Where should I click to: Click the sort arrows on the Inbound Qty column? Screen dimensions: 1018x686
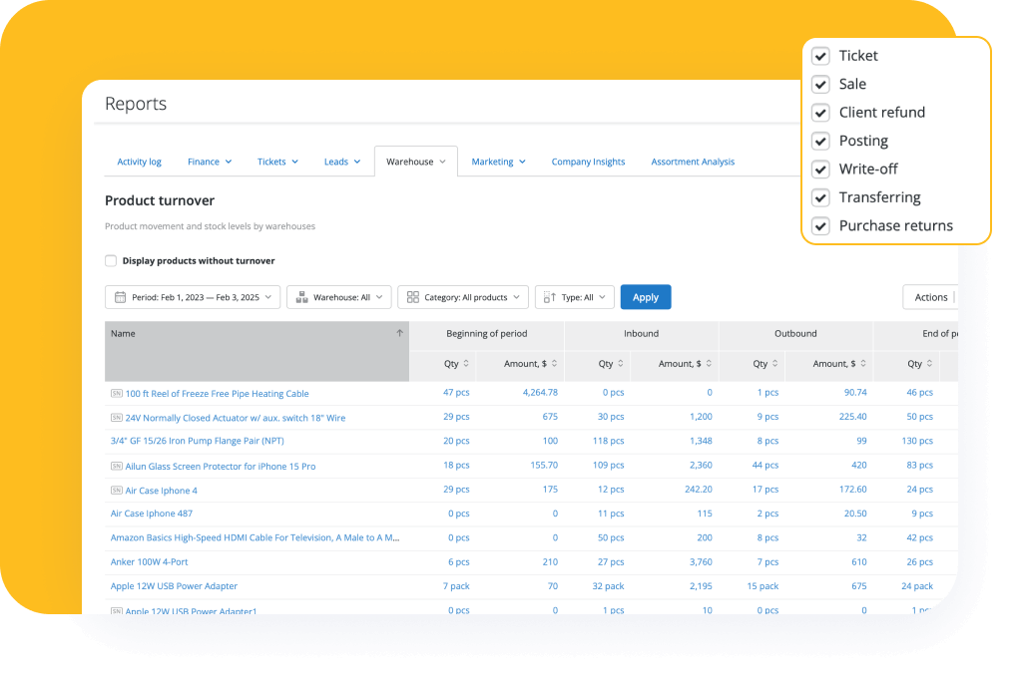pos(620,363)
